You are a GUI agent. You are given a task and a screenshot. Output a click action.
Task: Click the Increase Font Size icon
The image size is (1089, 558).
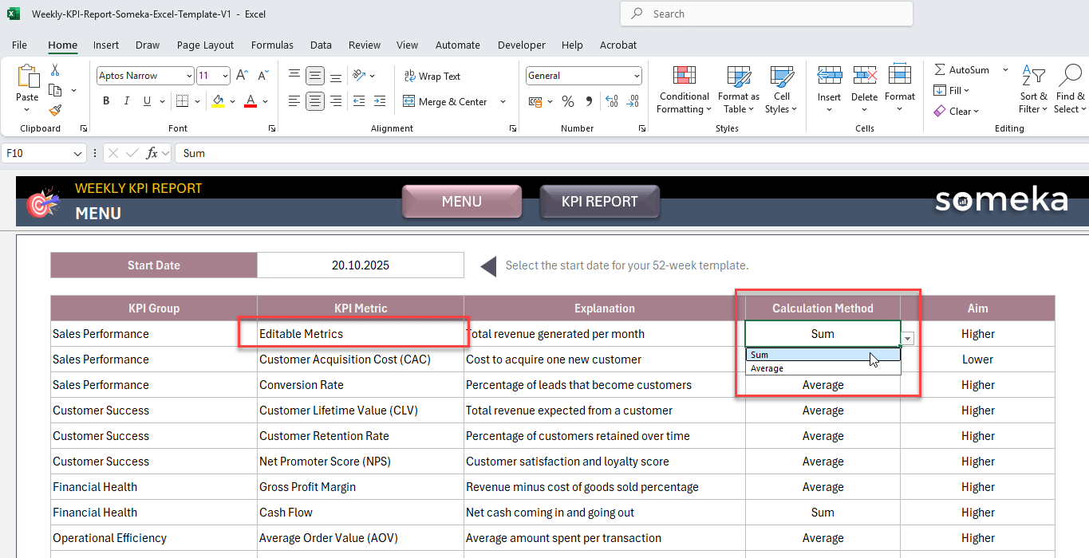pos(243,76)
